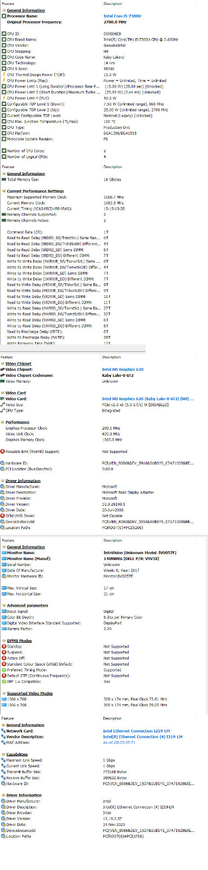Click the icon next to CPU ID
Viewport: 208px width, 870px height.
[4, 34]
